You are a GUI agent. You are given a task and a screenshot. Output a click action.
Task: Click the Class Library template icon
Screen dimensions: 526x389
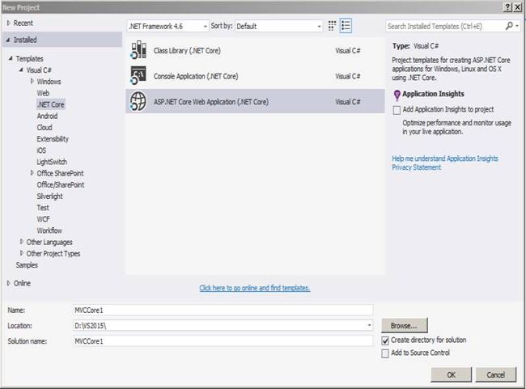tap(138, 50)
